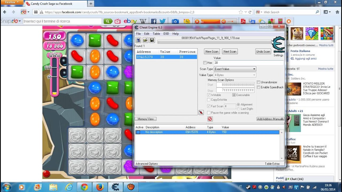The width and height of the screenshot is (342, 192).
Task: Enable the Hex checkbox
Action: point(205,63)
